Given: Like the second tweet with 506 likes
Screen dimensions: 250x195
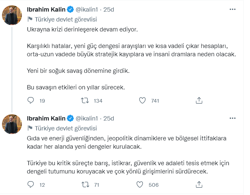Looking at the screenshot, I should click(140, 184).
